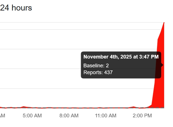Click the 8:00 AM axis label
173x127 pixels.
(69, 116)
